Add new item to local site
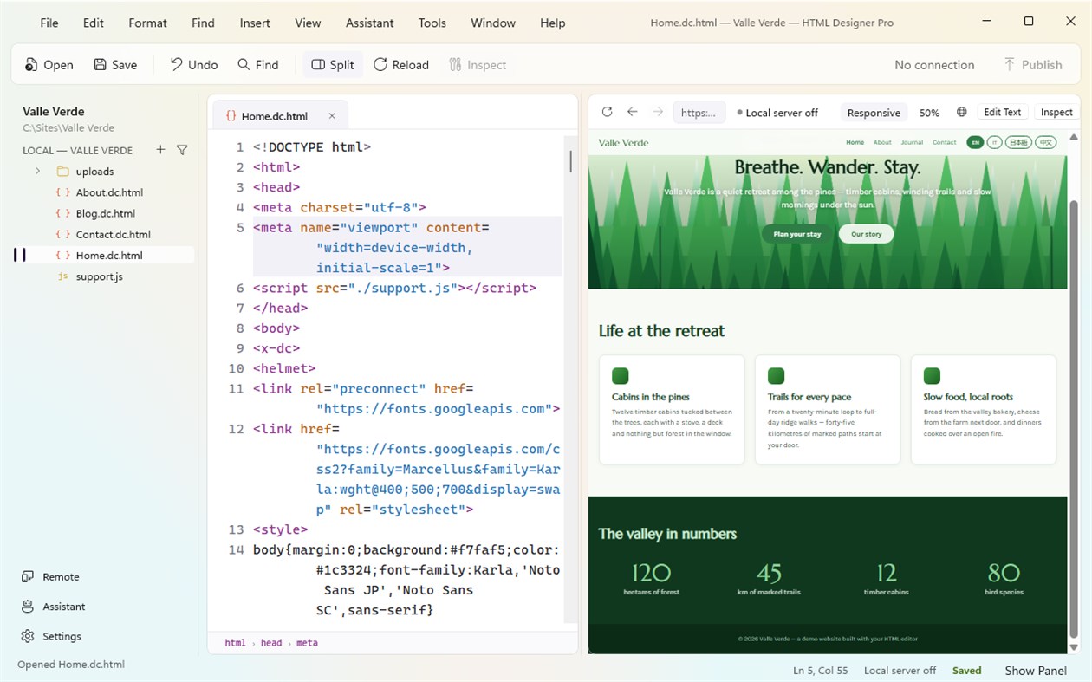Image resolution: width=1092 pixels, height=682 pixels. pyautogui.click(x=160, y=150)
